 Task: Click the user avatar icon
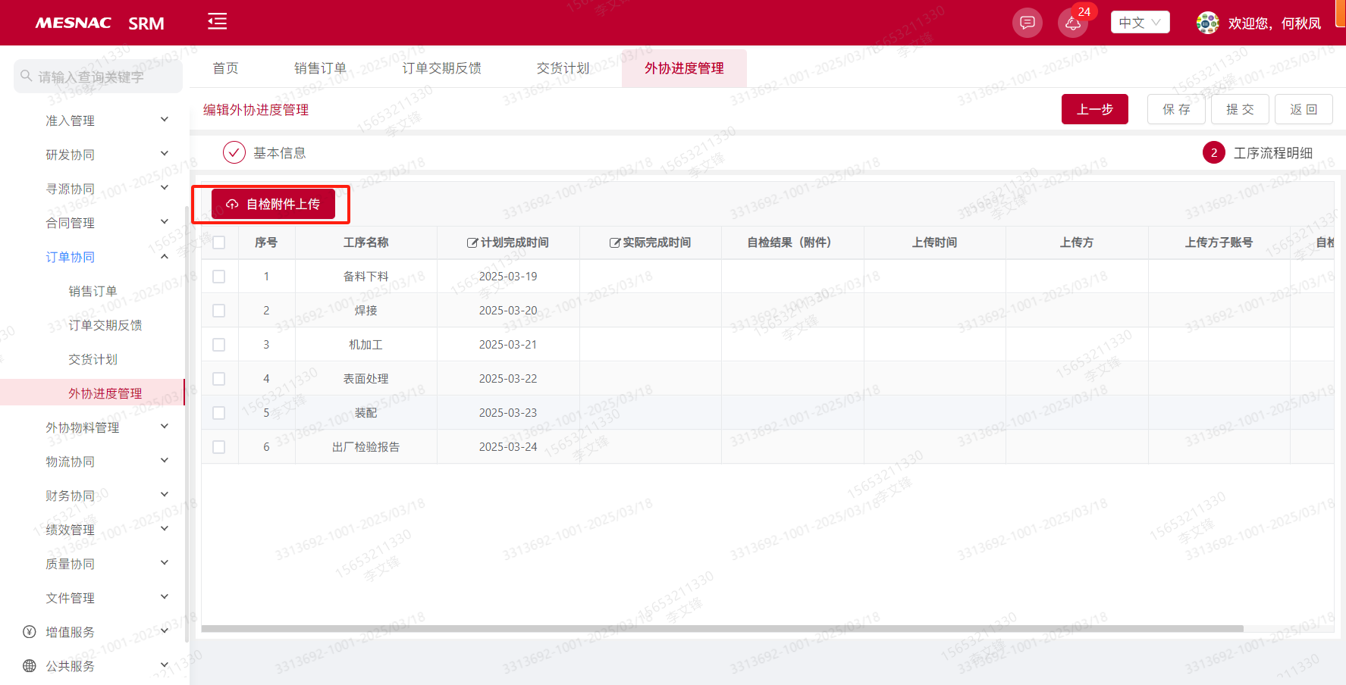coord(1208,23)
